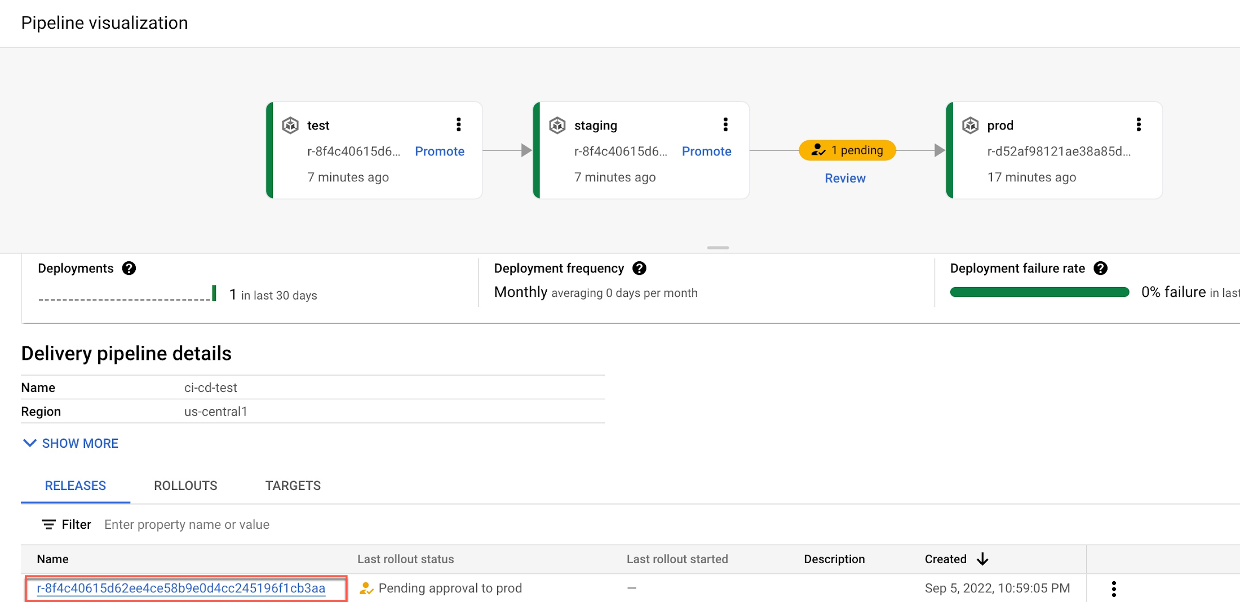Click the Deployments help icon

click(x=129, y=268)
